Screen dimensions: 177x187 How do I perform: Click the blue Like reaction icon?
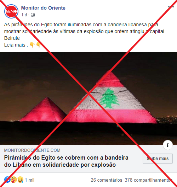coord(7,180)
